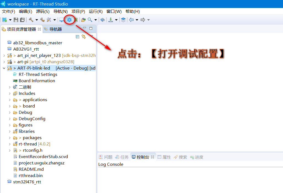
Task: Save the current file with the floppy icon
Action: click(x=16, y=20)
